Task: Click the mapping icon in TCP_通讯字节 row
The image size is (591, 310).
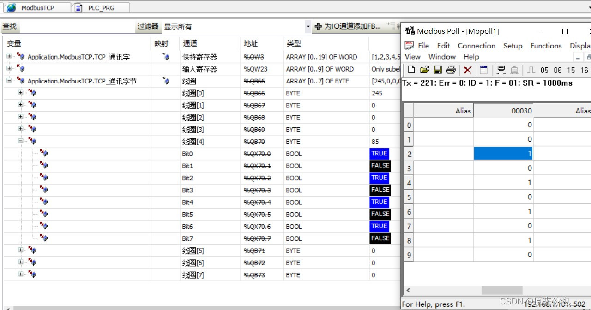Action: [x=165, y=81]
